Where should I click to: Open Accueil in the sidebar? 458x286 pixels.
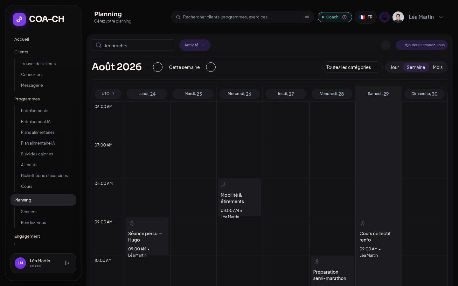click(x=22, y=39)
